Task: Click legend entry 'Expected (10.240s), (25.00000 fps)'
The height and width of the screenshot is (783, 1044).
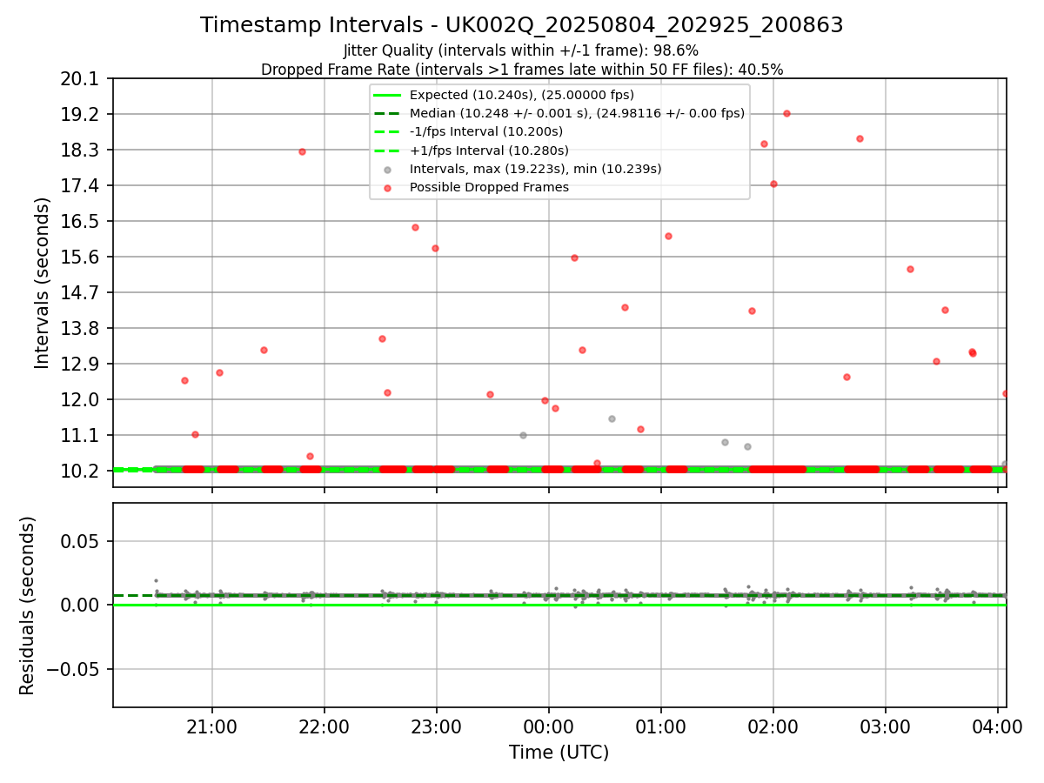Action: pyautogui.click(x=522, y=95)
